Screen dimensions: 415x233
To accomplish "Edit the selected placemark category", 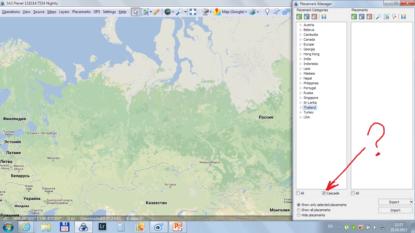I will tap(307, 17).
